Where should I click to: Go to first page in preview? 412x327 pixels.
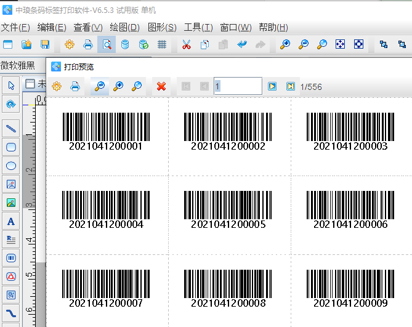coord(186,86)
